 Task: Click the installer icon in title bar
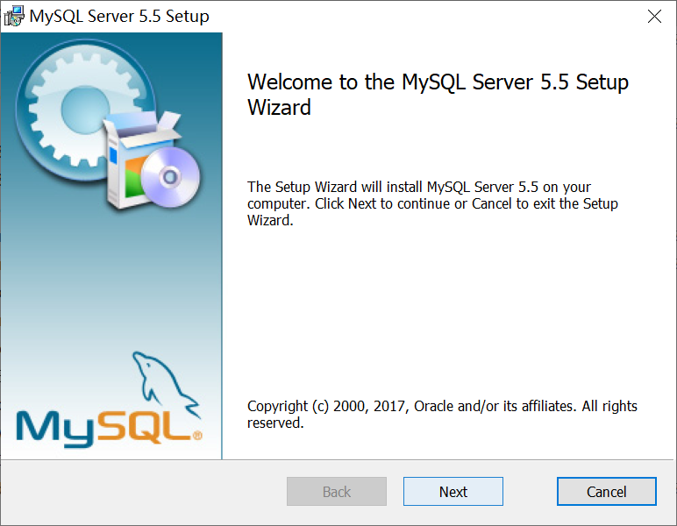point(14,16)
